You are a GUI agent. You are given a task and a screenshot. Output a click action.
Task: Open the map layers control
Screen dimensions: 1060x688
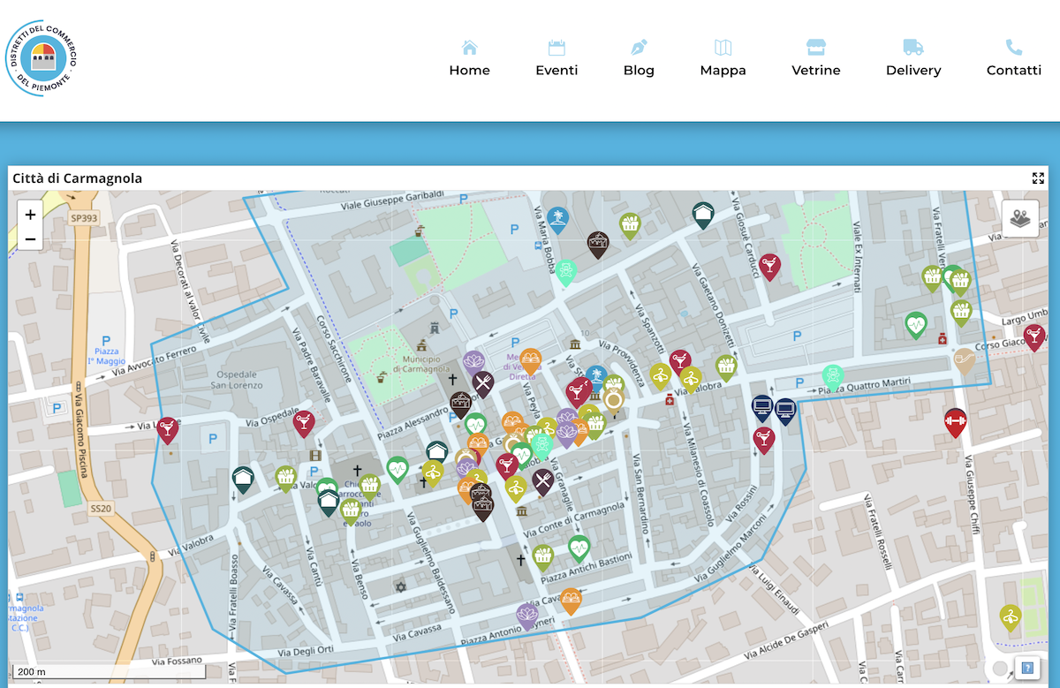1019,217
